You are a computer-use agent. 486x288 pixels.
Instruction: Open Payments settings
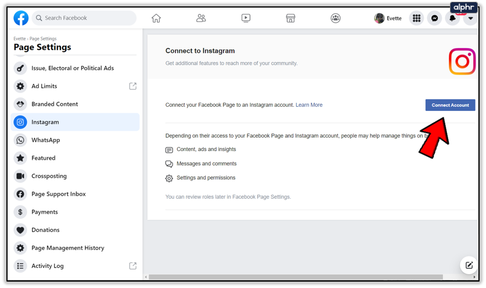point(75,212)
